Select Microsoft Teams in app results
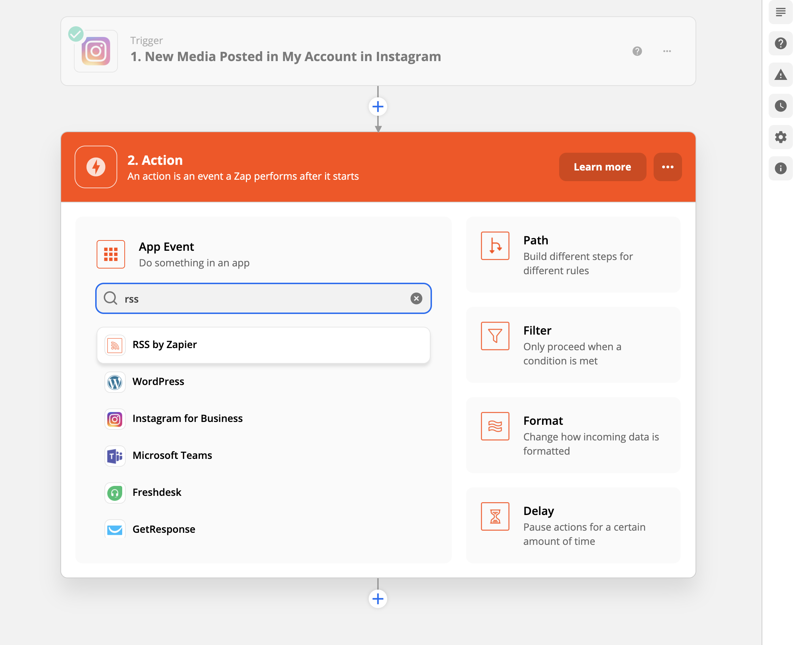Screen dimensions: 795x645 263,455
